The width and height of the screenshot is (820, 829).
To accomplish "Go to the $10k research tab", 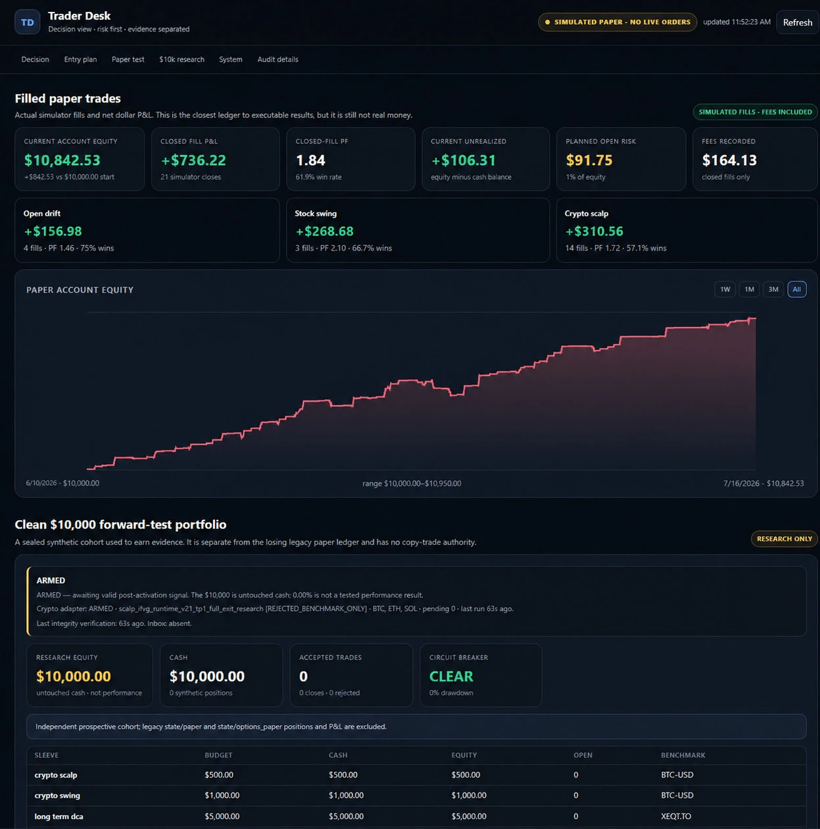I will click(181, 59).
